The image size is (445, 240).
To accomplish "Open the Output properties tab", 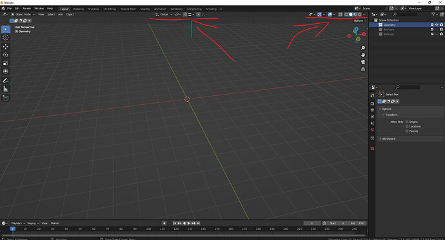I will click(372, 111).
